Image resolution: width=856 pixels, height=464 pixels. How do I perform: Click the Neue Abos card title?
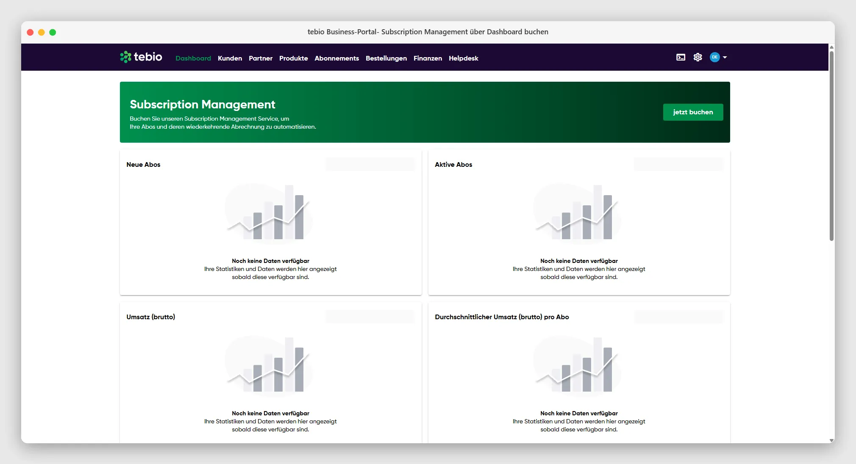click(143, 164)
